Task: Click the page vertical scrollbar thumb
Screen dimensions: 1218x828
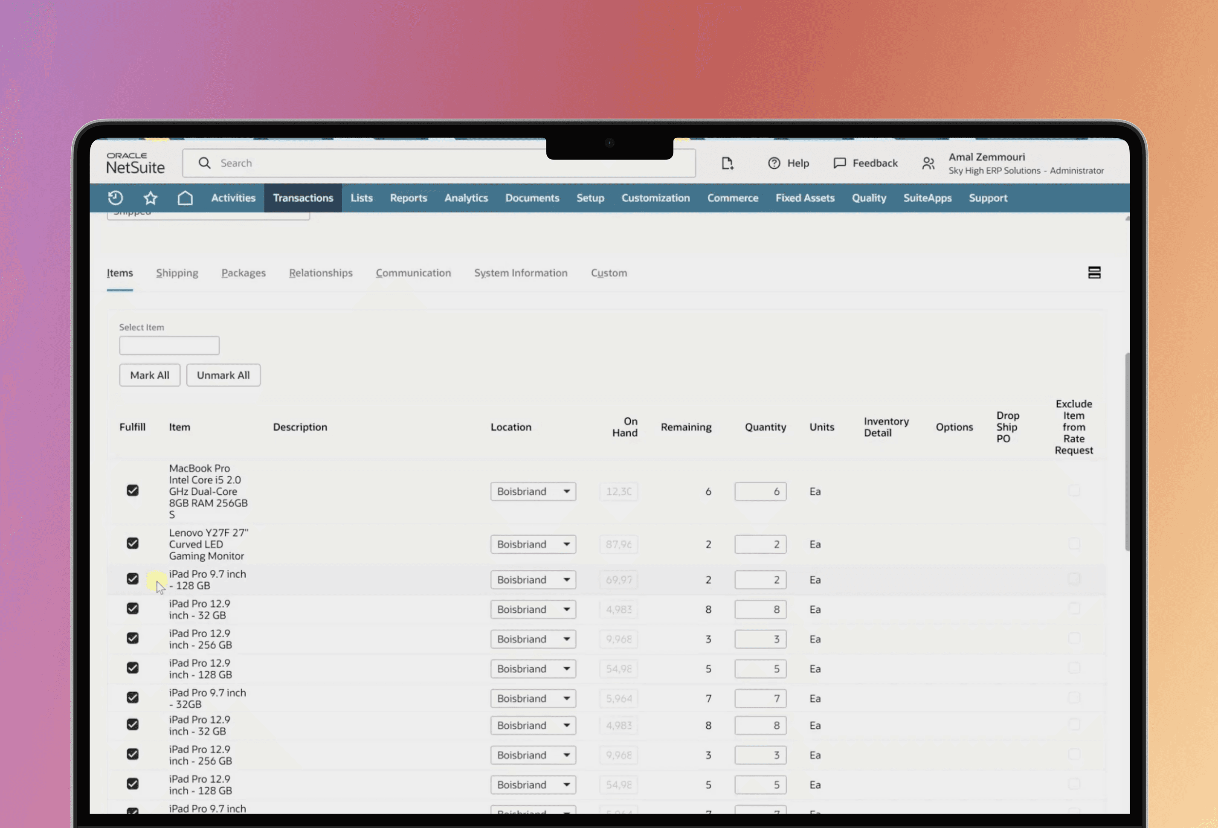Action: 1127,452
